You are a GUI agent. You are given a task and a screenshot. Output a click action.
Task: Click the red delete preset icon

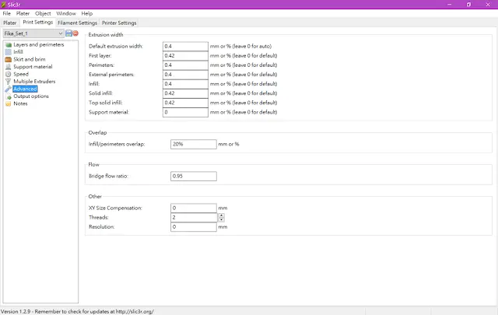(x=75, y=33)
